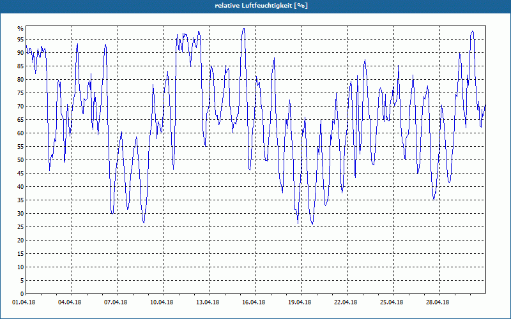Click the 20 y-axis value
This screenshot has width=511, height=319.
[20, 241]
